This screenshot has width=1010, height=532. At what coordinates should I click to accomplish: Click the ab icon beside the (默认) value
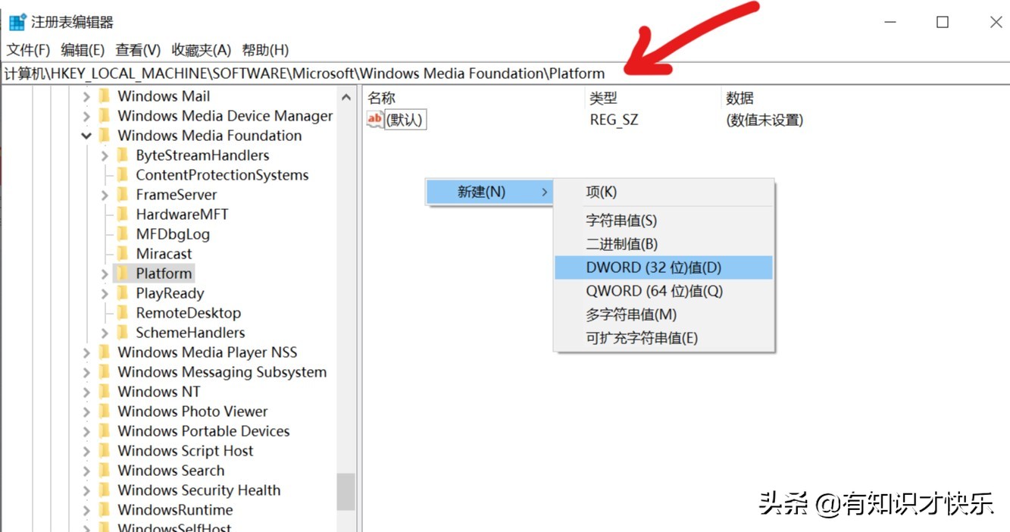374,119
